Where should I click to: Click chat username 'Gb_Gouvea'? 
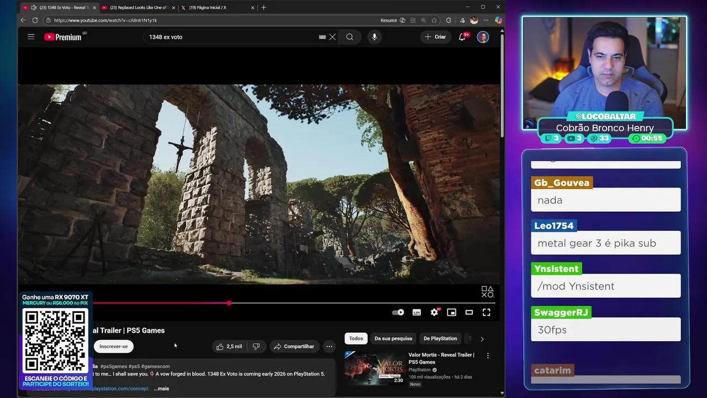(x=562, y=183)
